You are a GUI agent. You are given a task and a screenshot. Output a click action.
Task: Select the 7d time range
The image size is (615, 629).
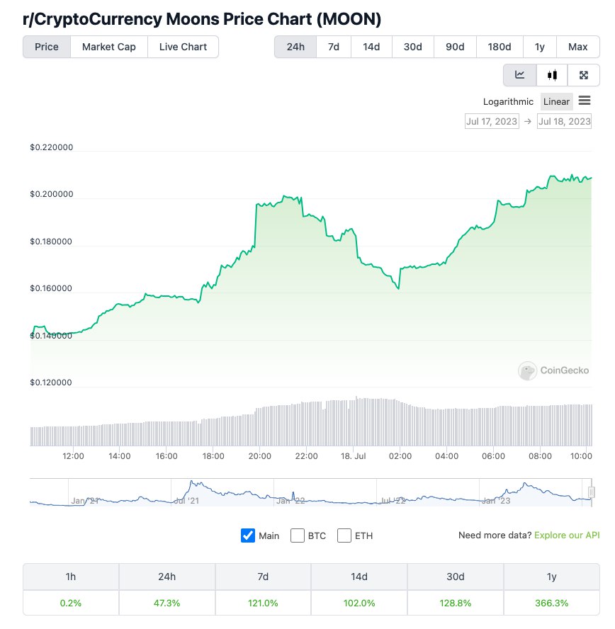click(x=334, y=47)
